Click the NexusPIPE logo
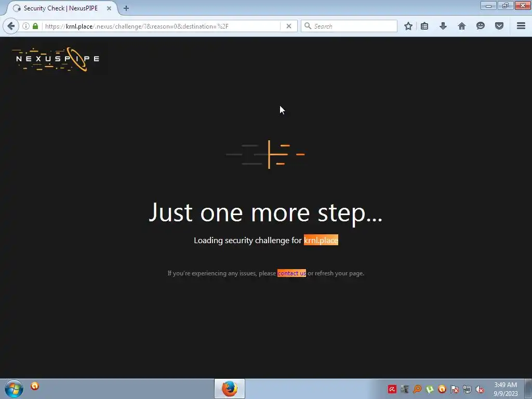This screenshot has width=532, height=399. point(56,59)
